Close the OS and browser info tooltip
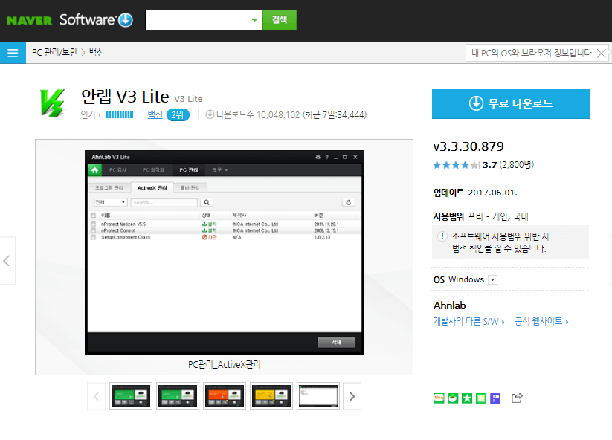Viewport: 612px width, 440px height. pos(601,54)
